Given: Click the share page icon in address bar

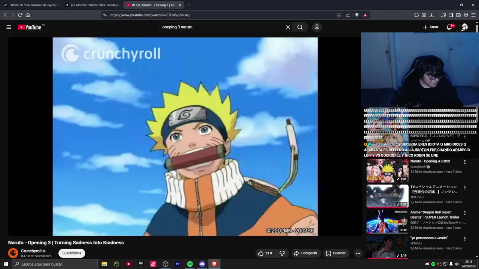Looking at the screenshot, I should click(348, 15).
